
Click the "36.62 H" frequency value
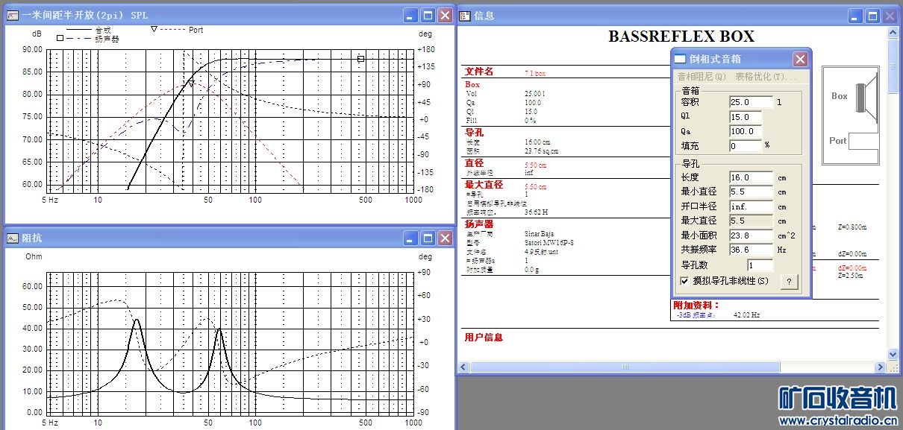[537, 212]
